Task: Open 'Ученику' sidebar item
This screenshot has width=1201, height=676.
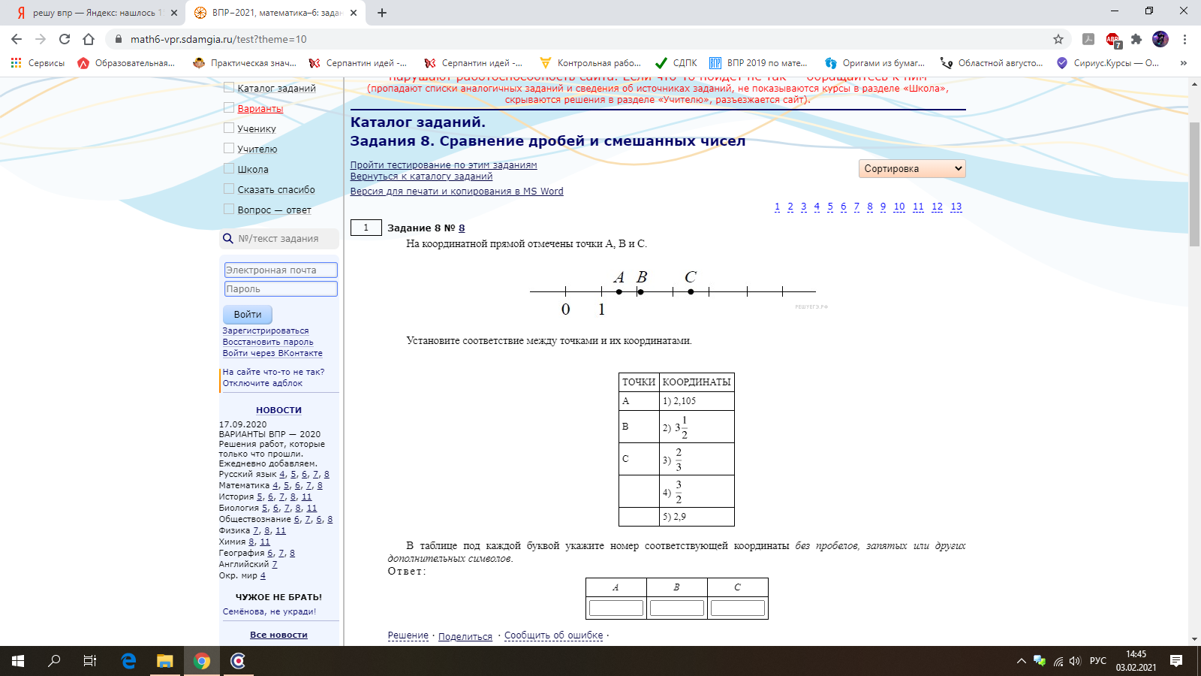Action: coord(257,128)
